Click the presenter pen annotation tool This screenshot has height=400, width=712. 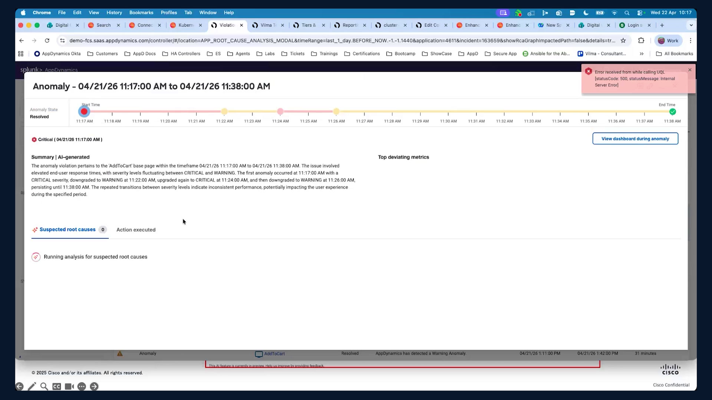click(32, 386)
